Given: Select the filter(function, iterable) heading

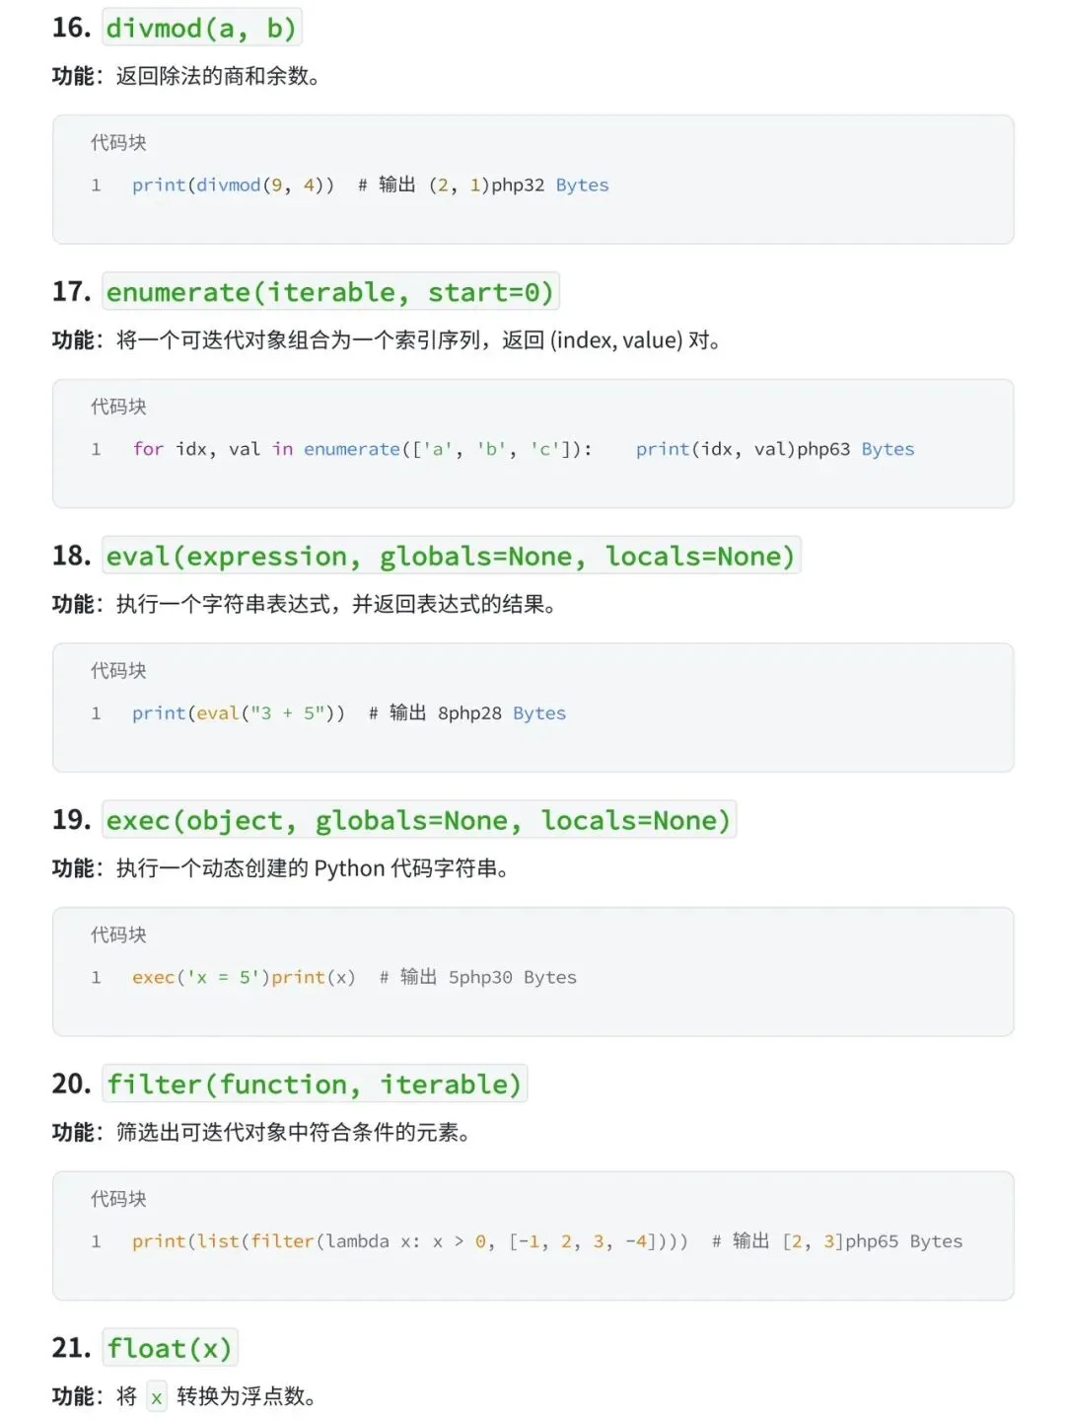Looking at the screenshot, I should 315,1084.
